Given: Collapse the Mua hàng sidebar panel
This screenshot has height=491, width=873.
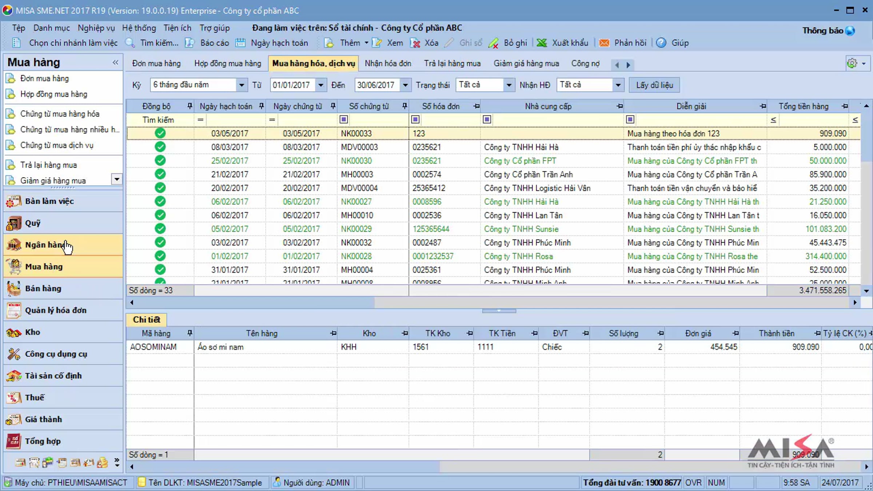Looking at the screenshot, I should click(115, 62).
